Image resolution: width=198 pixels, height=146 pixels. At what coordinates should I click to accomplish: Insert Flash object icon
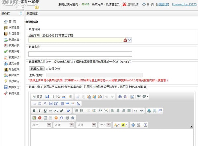(x=40, y=118)
